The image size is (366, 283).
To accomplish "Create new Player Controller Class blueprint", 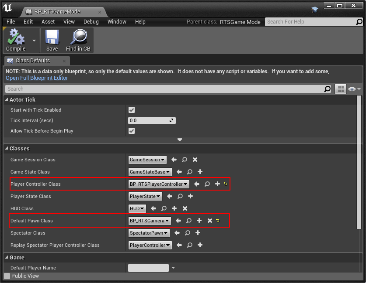I will click(x=217, y=184).
